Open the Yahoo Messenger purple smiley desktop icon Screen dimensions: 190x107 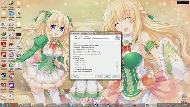11,88
